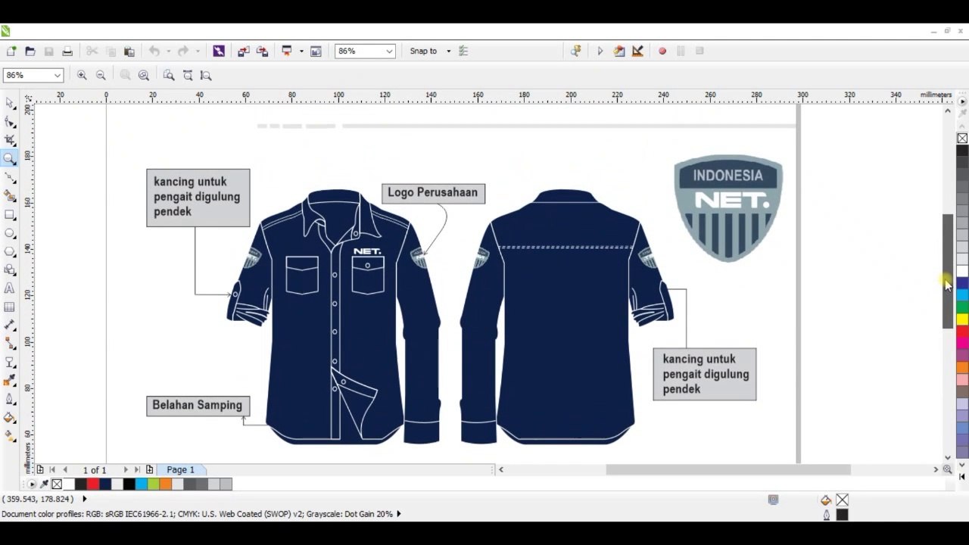Click the Save icon in the toolbar
This screenshot has width=969, height=545.
(48, 51)
